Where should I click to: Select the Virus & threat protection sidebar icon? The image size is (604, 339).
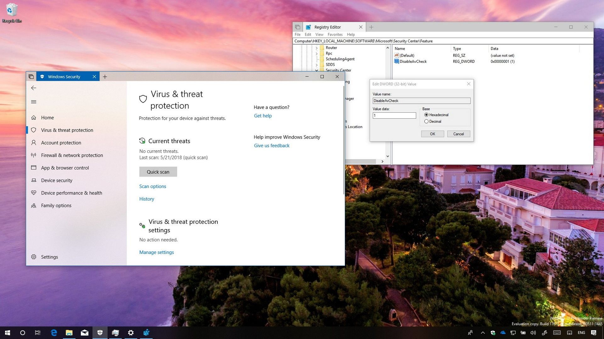tap(34, 130)
